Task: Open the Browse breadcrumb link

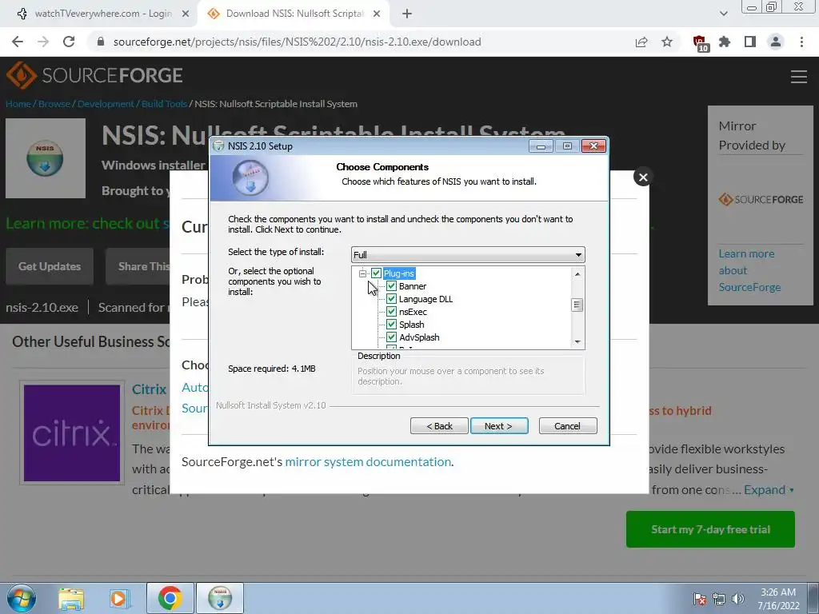Action: tap(54, 104)
